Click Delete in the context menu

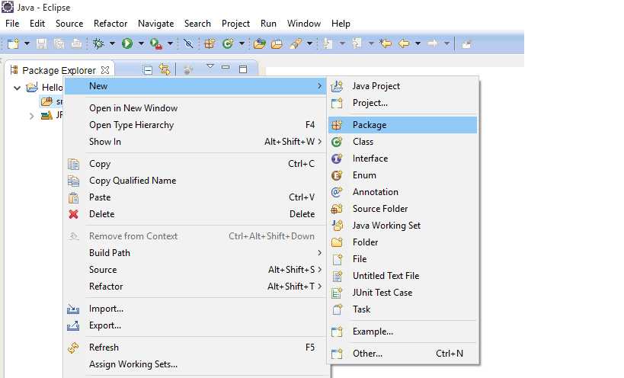195,214
